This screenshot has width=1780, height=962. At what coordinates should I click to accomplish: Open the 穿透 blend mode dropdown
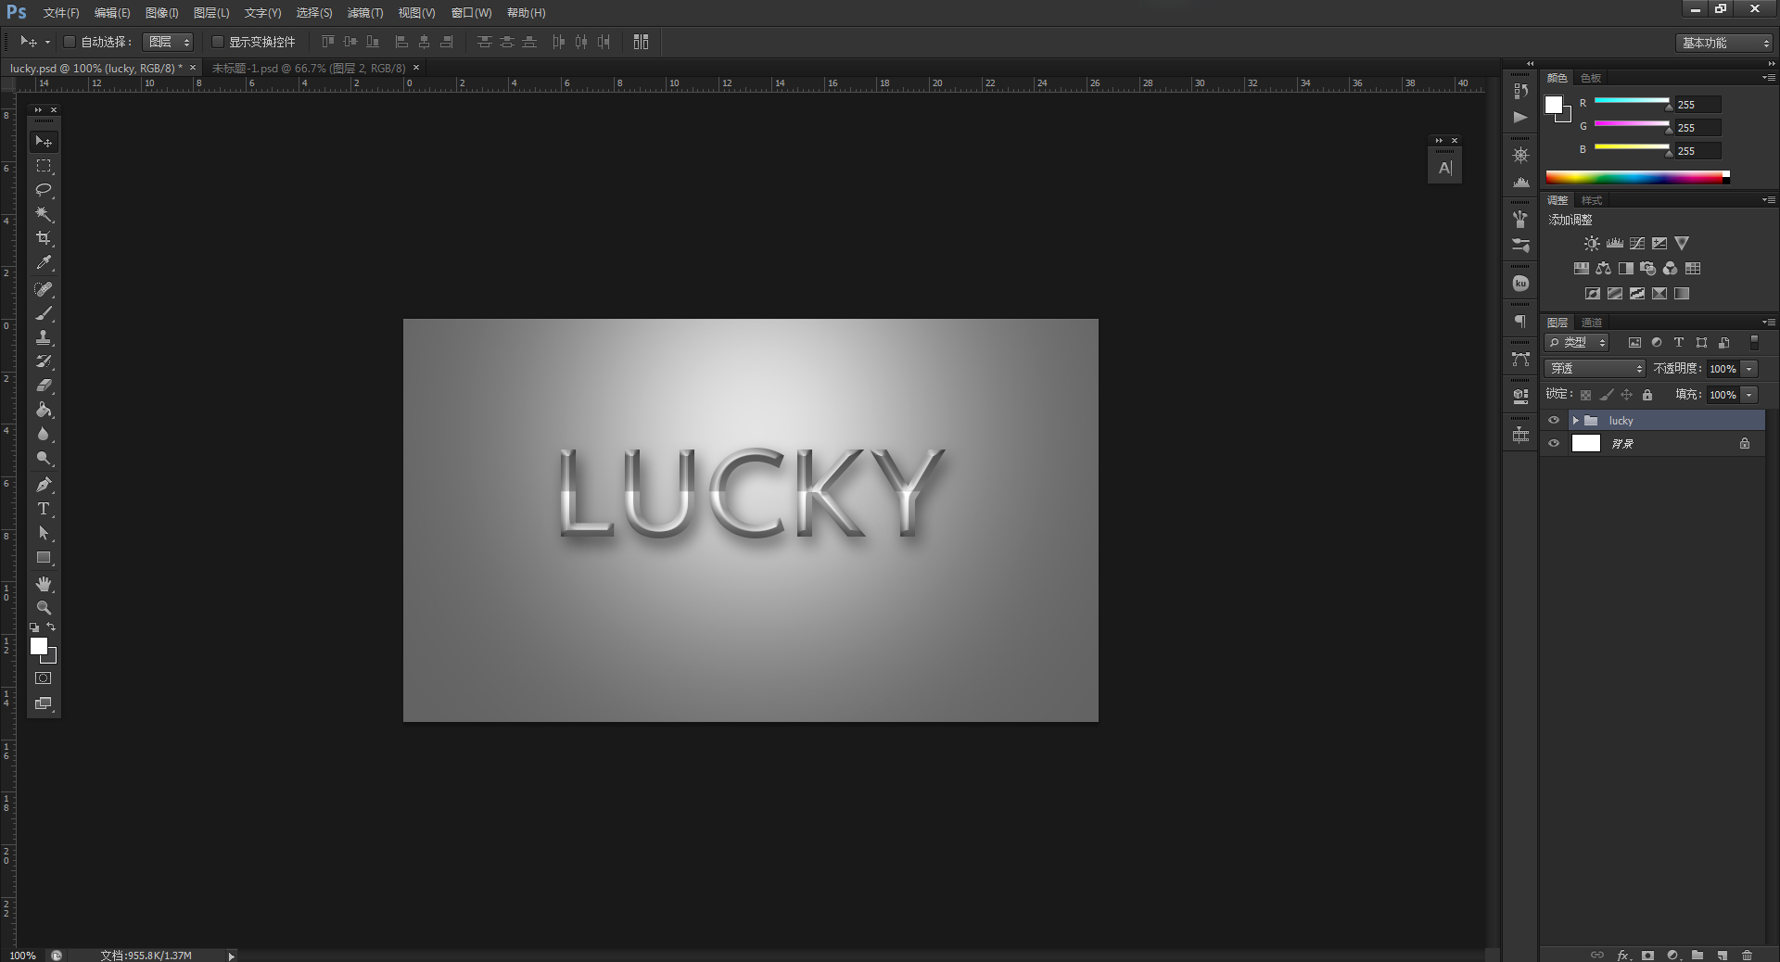pyautogui.click(x=1595, y=369)
